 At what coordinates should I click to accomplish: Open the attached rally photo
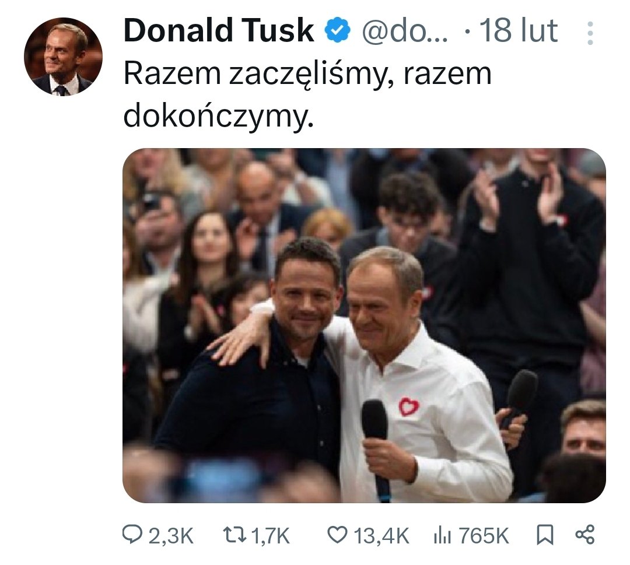click(364, 325)
